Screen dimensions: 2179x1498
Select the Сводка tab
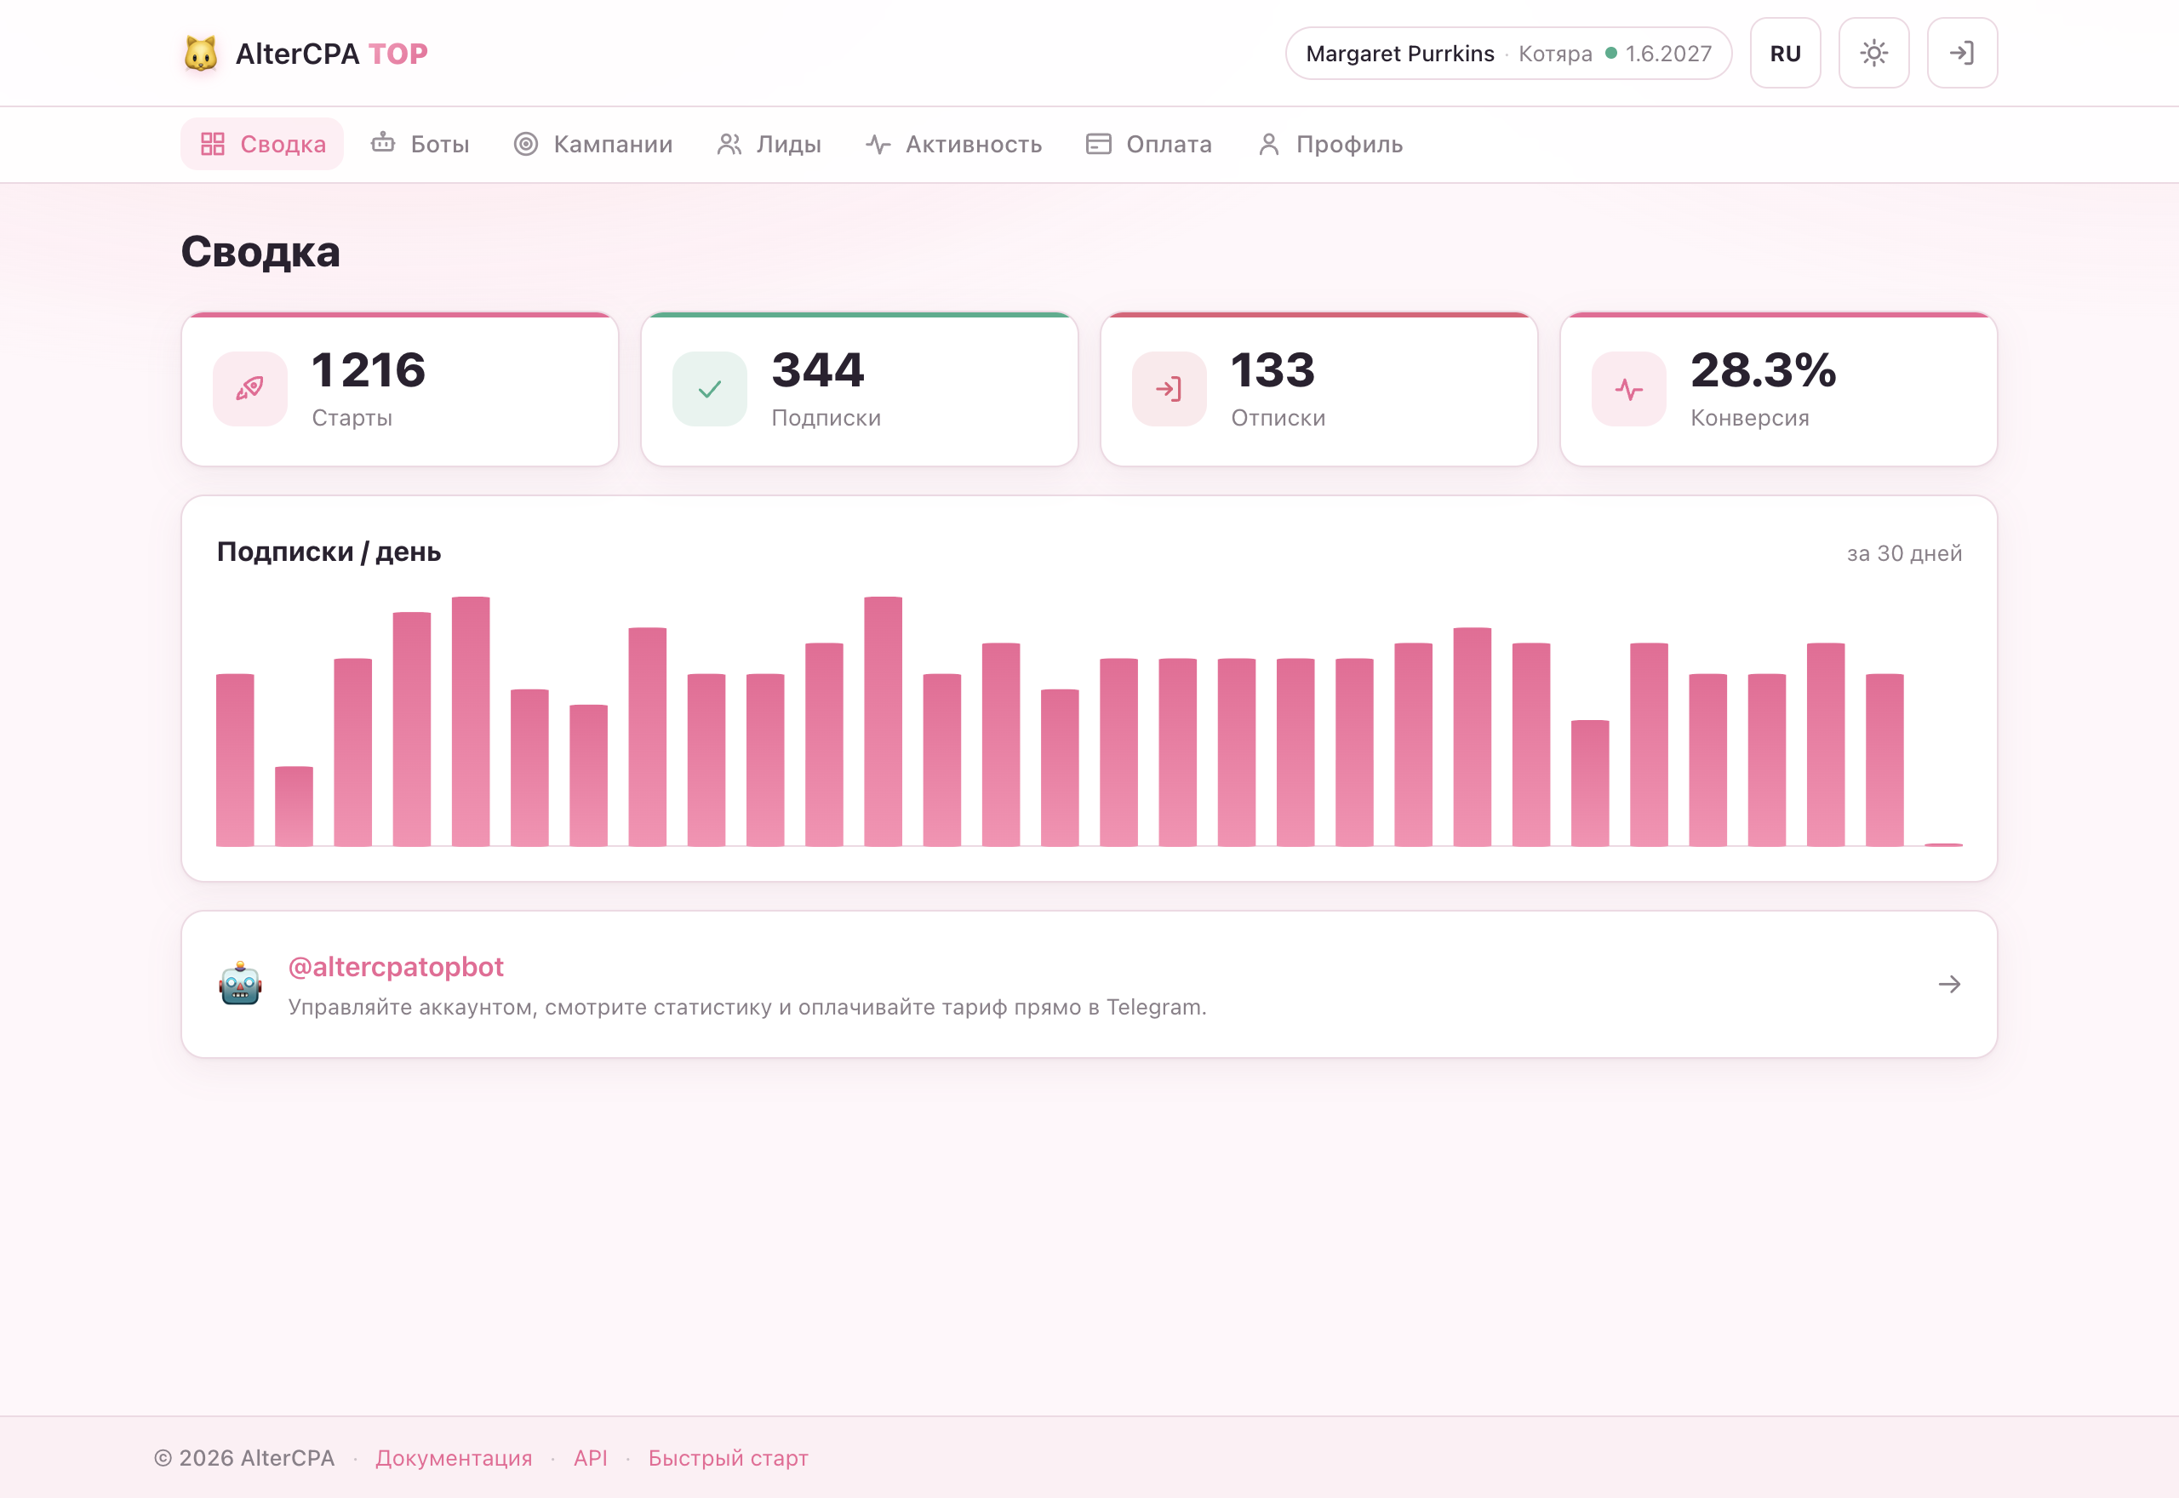[262, 144]
